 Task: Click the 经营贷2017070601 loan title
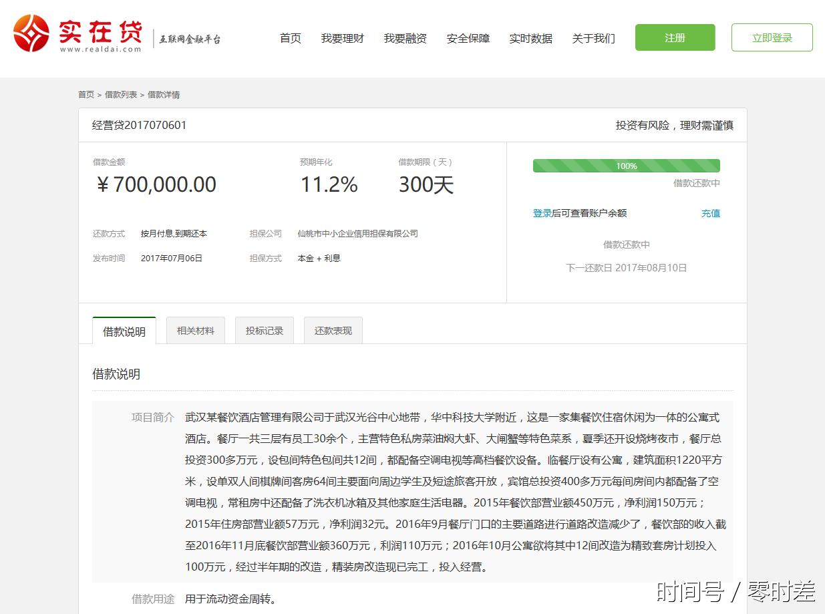coord(139,125)
